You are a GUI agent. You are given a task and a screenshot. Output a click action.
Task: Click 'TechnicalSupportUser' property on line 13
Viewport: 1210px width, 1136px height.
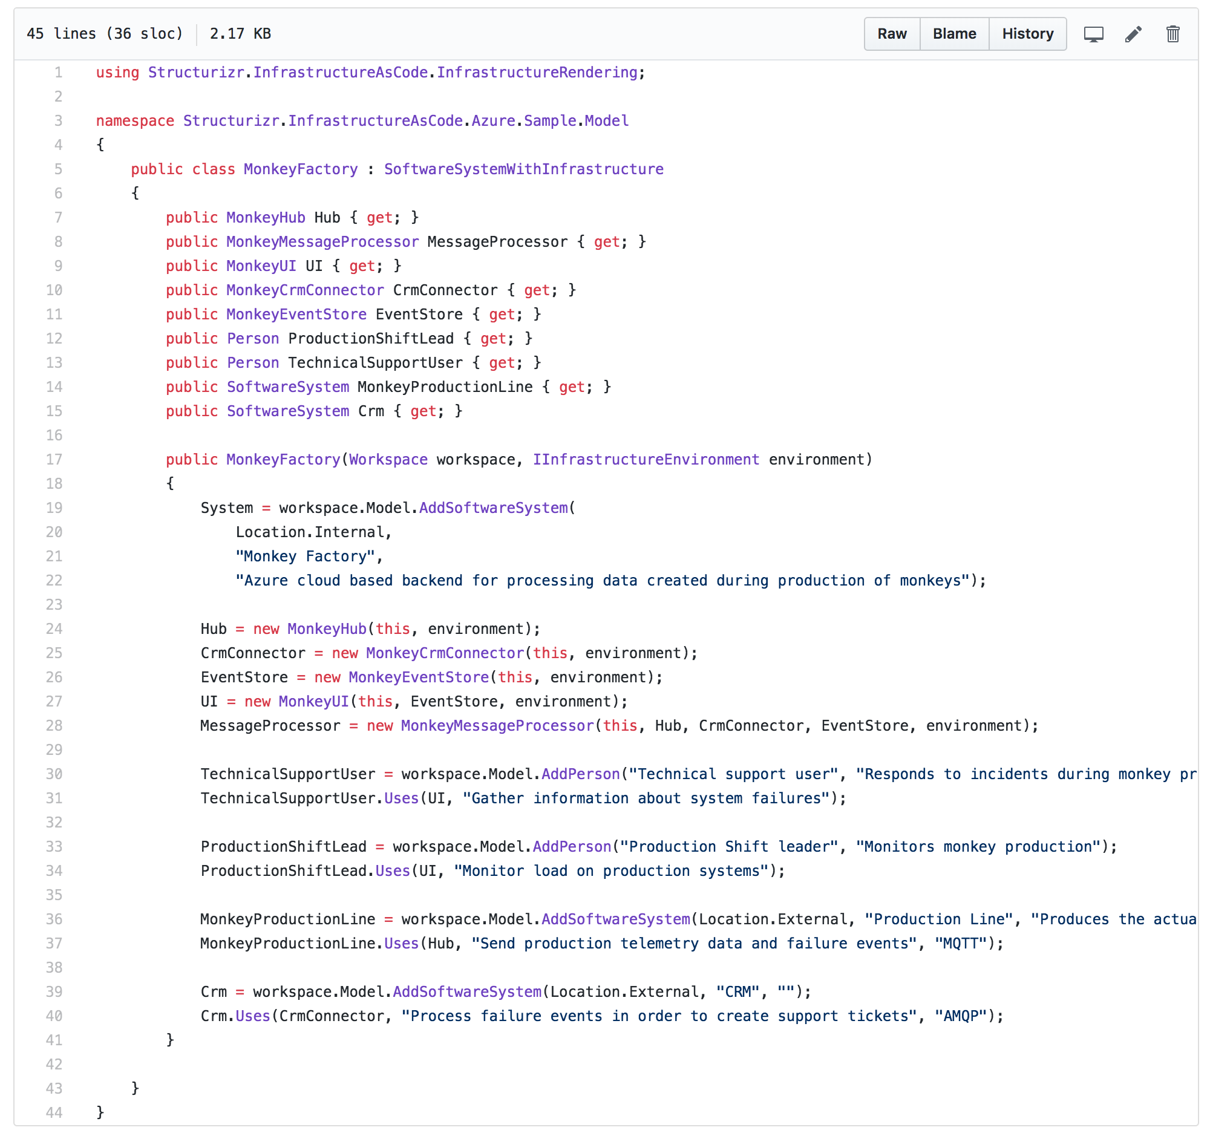coord(375,363)
